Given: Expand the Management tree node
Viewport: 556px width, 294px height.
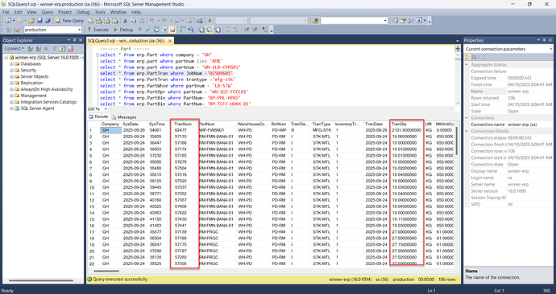Looking at the screenshot, I should [x=11, y=96].
